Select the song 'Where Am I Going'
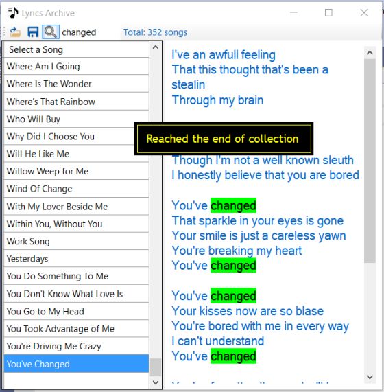This screenshot has height=392, width=384. pos(76,67)
